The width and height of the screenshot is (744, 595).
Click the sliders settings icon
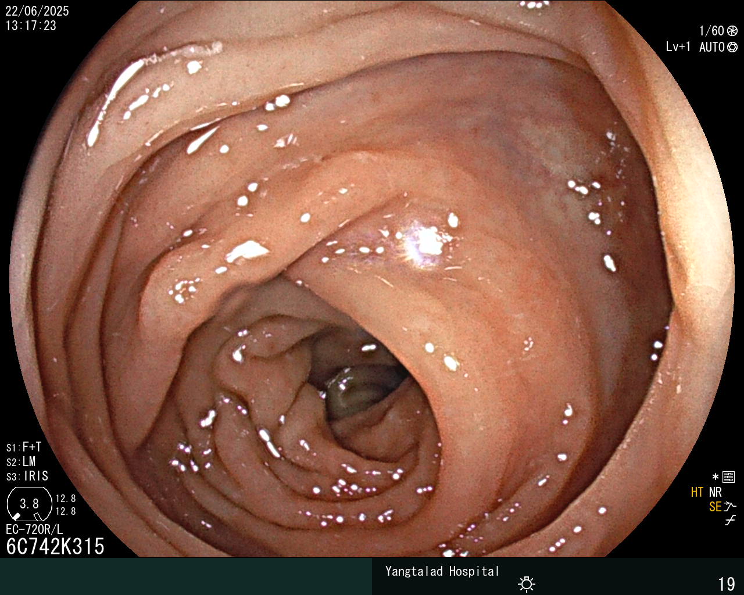[x=728, y=478]
